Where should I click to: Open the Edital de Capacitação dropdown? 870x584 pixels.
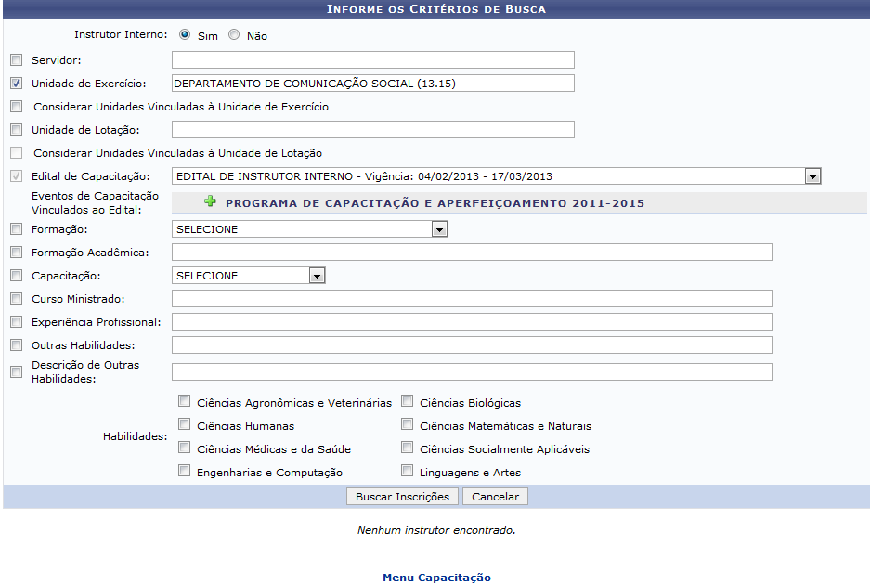[812, 176]
